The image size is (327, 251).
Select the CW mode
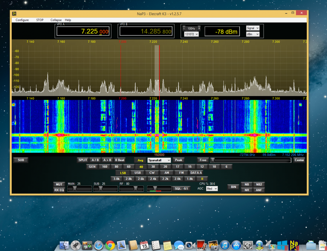[x=152, y=173]
